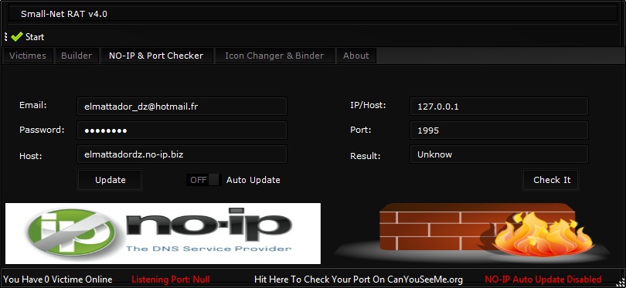Hit the CanYouSeeMe.org port check link
This screenshot has height=288, width=626.
click(358, 280)
